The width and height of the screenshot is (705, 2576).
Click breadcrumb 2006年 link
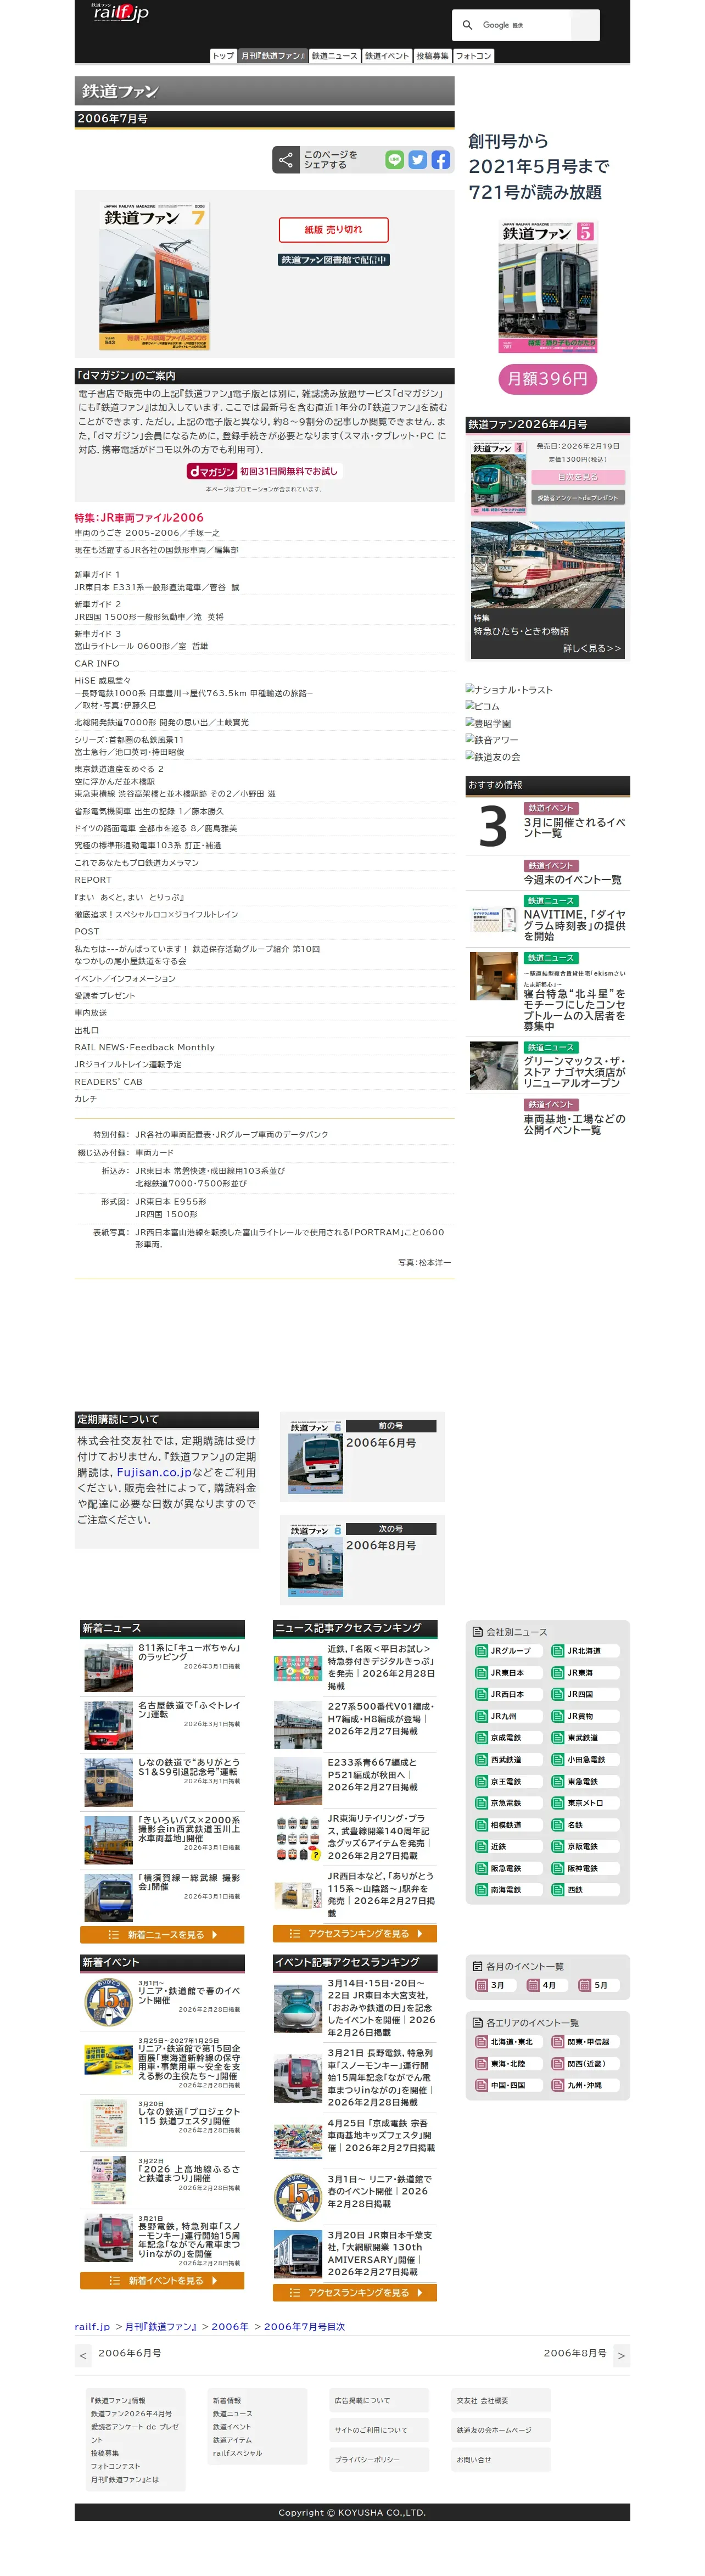[229, 2326]
